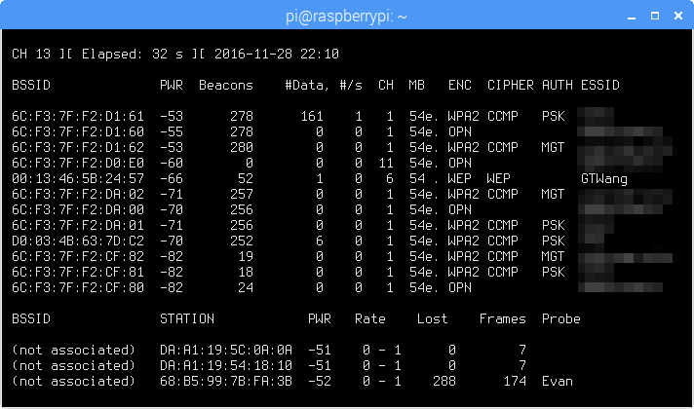Close the pi@raspberrypi terminal window
The image size is (694, 409).
pyautogui.click(x=676, y=15)
